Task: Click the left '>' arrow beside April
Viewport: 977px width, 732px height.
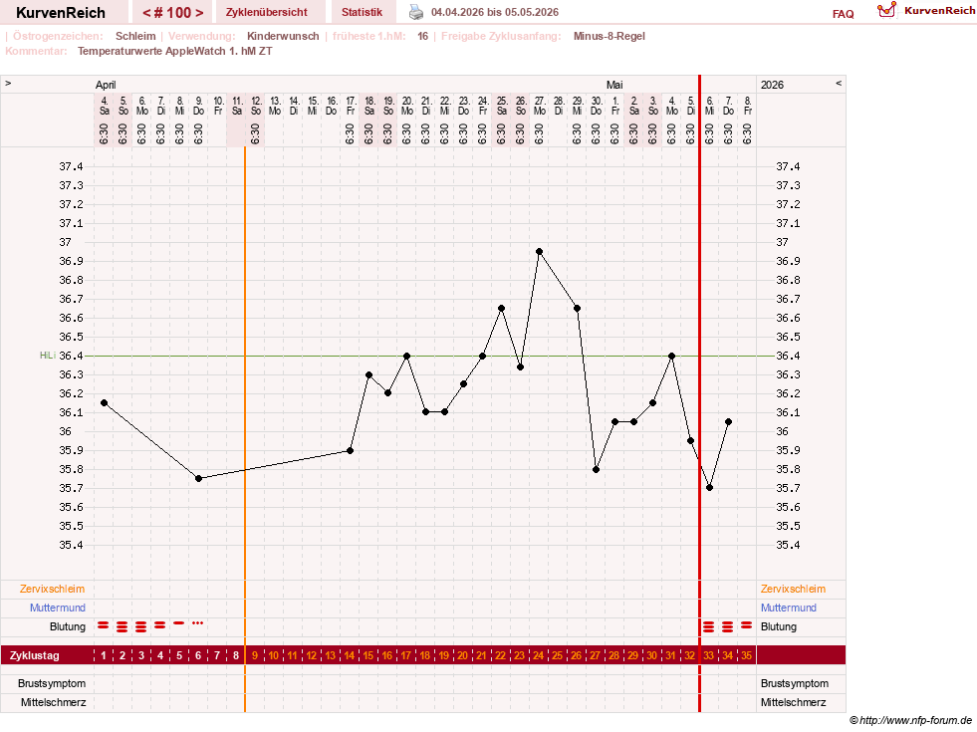Action: [x=8, y=84]
